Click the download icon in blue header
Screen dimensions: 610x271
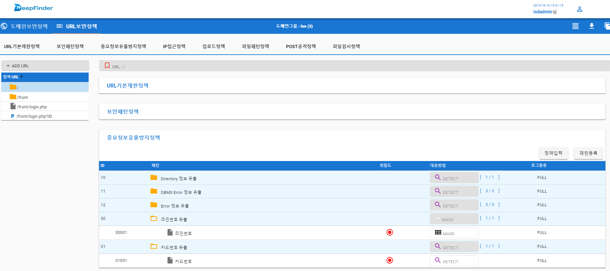[x=592, y=26]
